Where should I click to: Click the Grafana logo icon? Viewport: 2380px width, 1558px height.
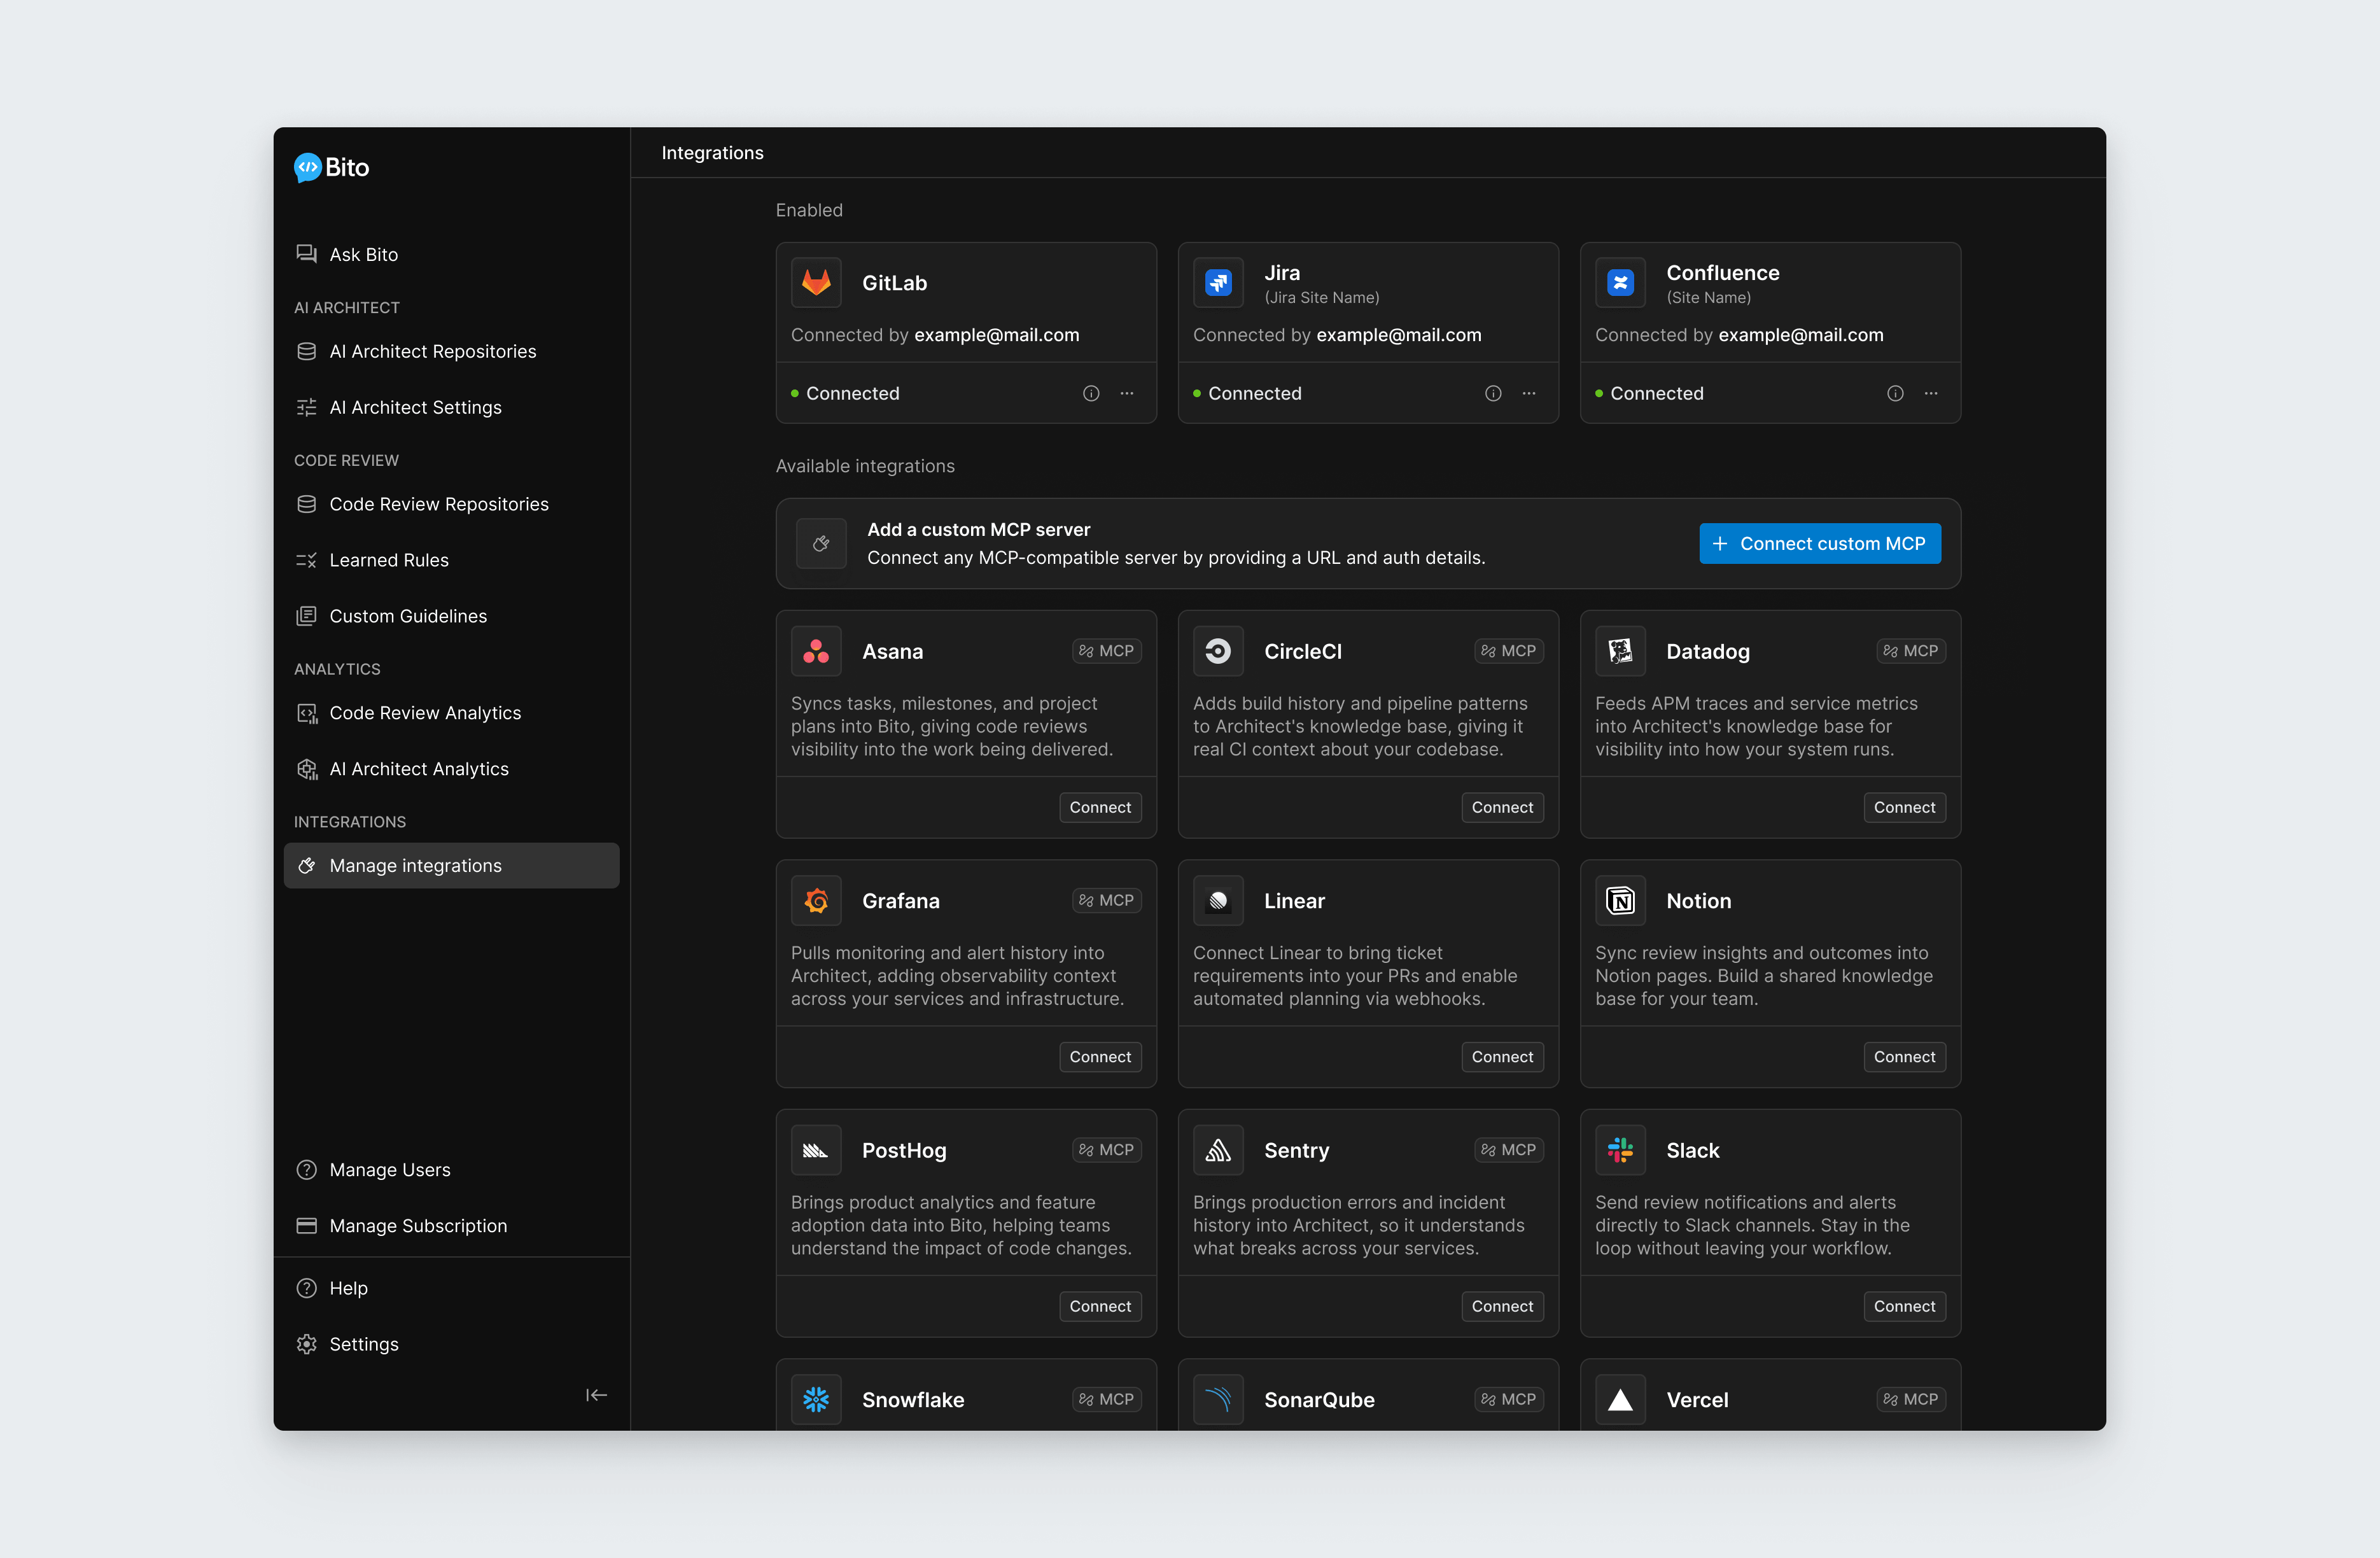(816, 901)
